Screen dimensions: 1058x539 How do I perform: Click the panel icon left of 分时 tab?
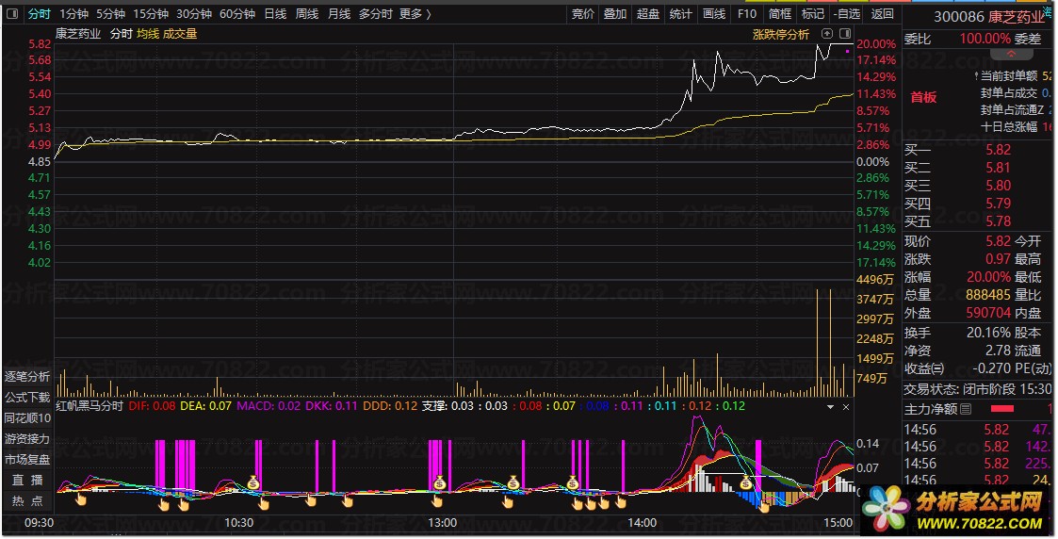pos(13,14)
